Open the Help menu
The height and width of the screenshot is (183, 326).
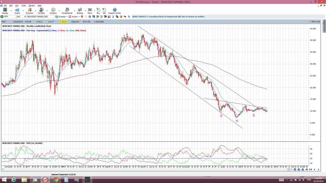(39, 6)
